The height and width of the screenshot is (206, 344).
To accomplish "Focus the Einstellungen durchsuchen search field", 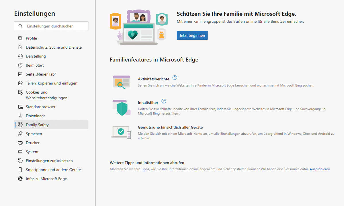I will (x=51, y=26).
